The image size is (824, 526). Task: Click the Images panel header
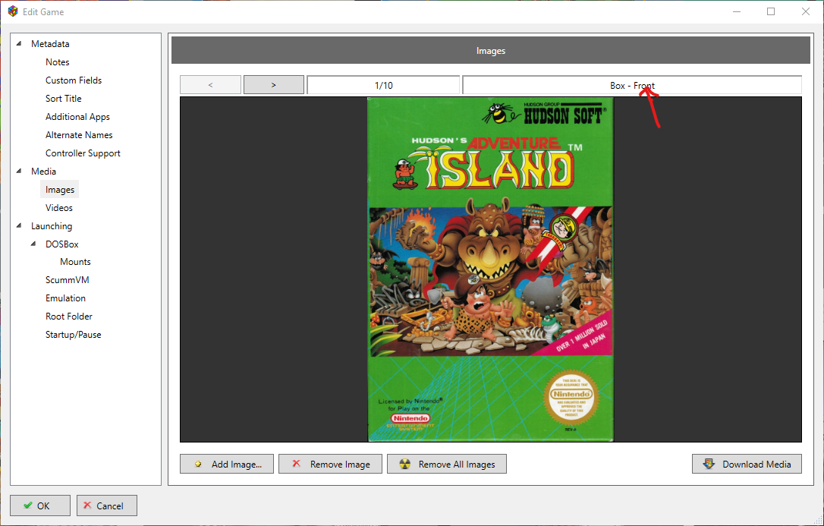tap(491, 51)
